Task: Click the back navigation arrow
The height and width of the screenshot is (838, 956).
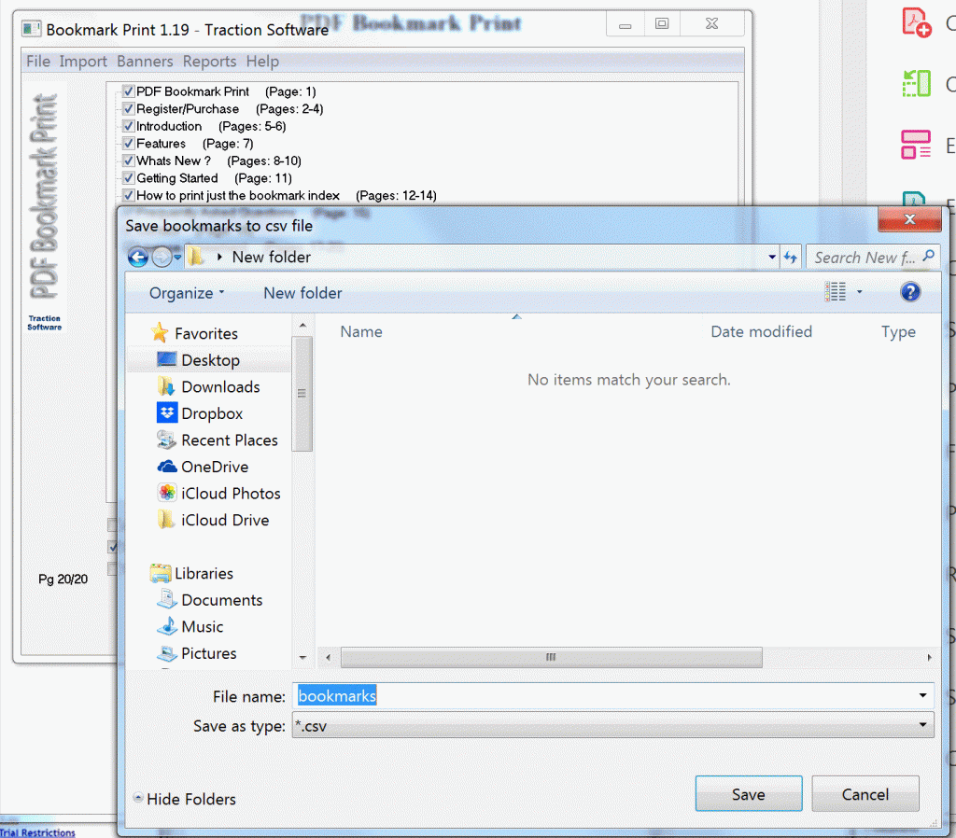Action: pyautogui.click(x=138, y=257)
